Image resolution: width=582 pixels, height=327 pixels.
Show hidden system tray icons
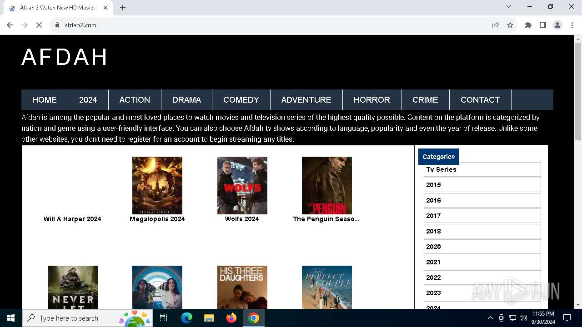(490, 318)
